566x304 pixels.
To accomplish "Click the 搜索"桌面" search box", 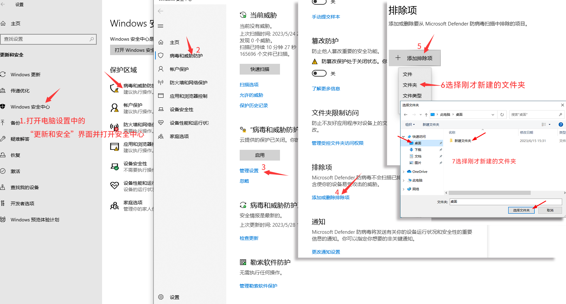I will pyautogui.click(x=536, y=115).
